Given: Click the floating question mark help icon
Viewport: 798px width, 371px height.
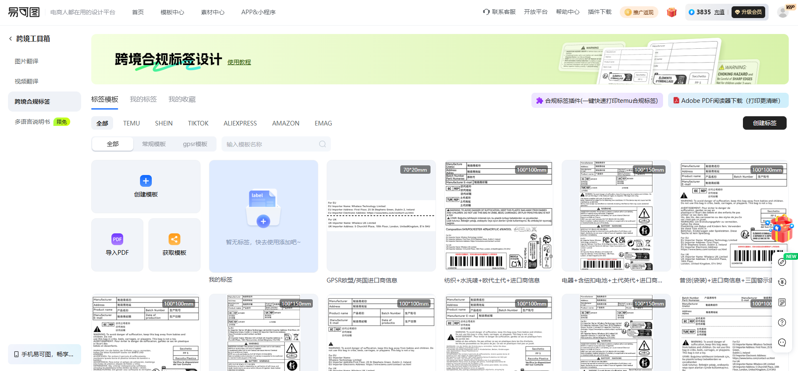Looking at the screenshot, I should [782, 322].
